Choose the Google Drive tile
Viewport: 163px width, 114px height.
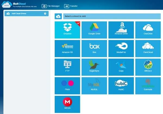(x=94, y=30)
